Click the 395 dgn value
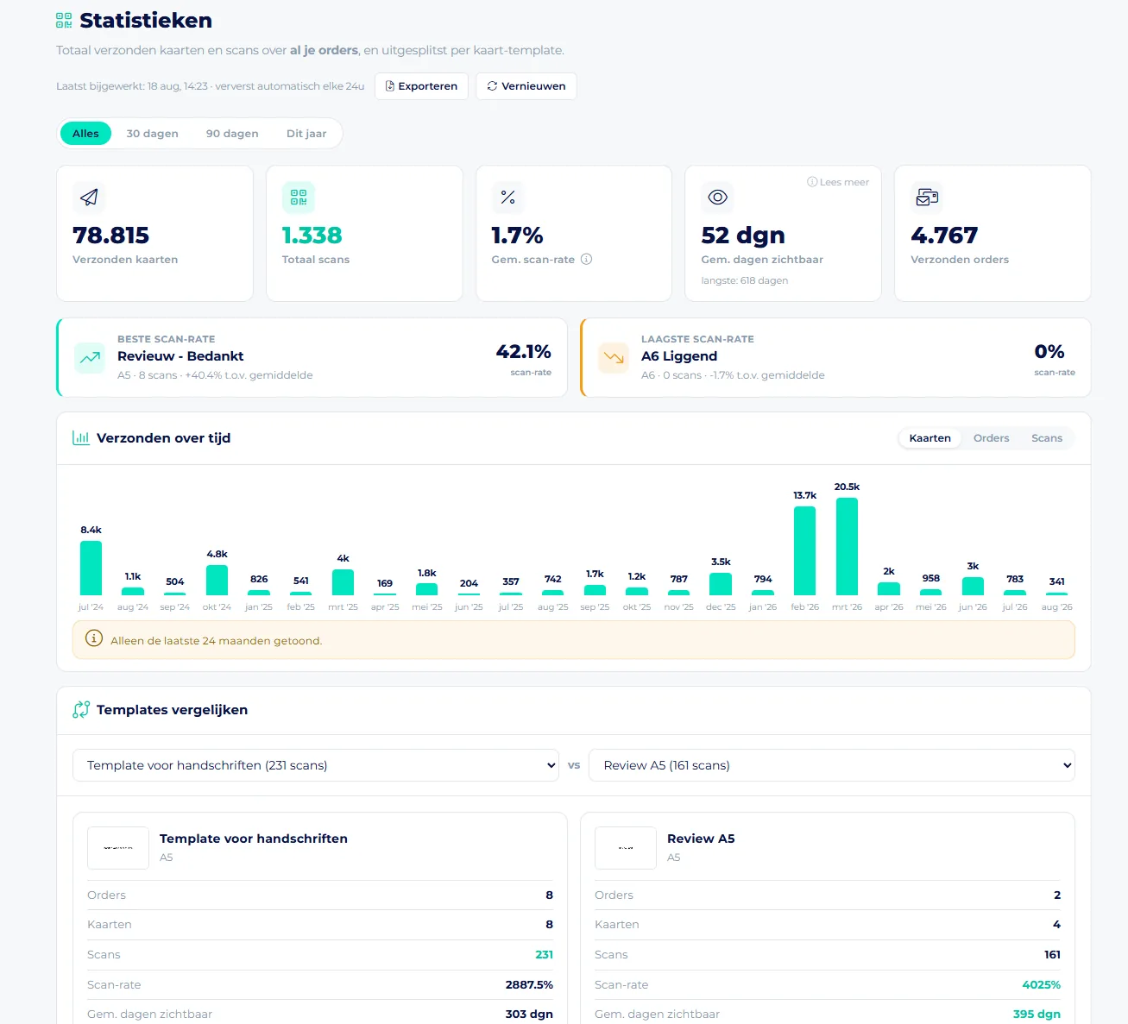 point(1037,1015)
